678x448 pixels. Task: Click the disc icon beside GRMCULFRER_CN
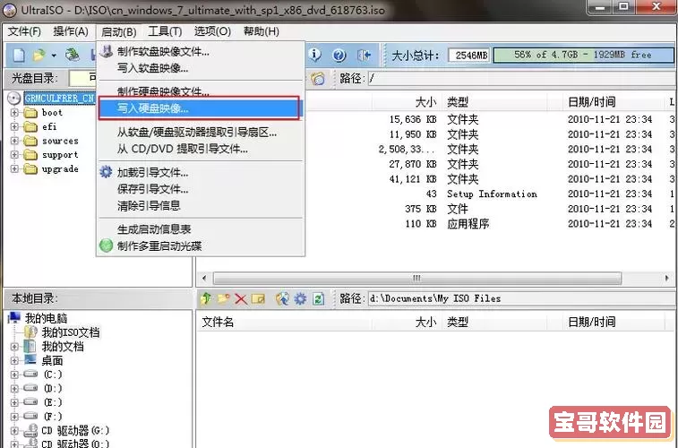tap(14, 99)
